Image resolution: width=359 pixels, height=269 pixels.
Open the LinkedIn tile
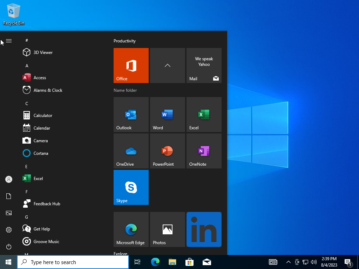pos(204,229)
